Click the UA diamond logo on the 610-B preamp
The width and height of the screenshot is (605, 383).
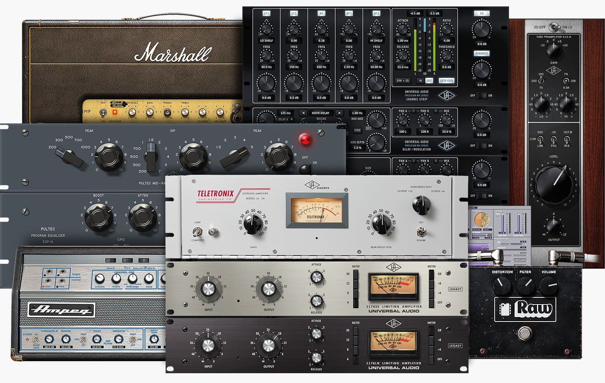tap(554, 71)
